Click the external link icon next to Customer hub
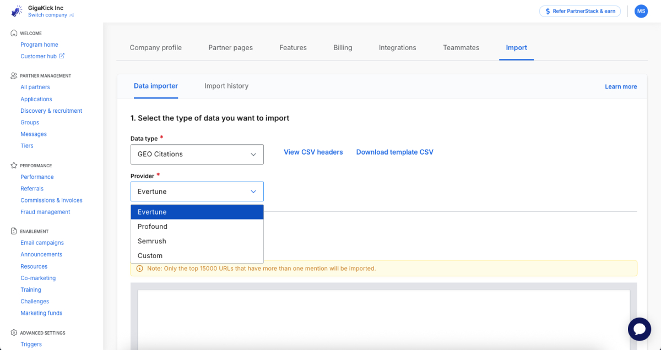The image size is (661, 350). (x=62, y=56)
